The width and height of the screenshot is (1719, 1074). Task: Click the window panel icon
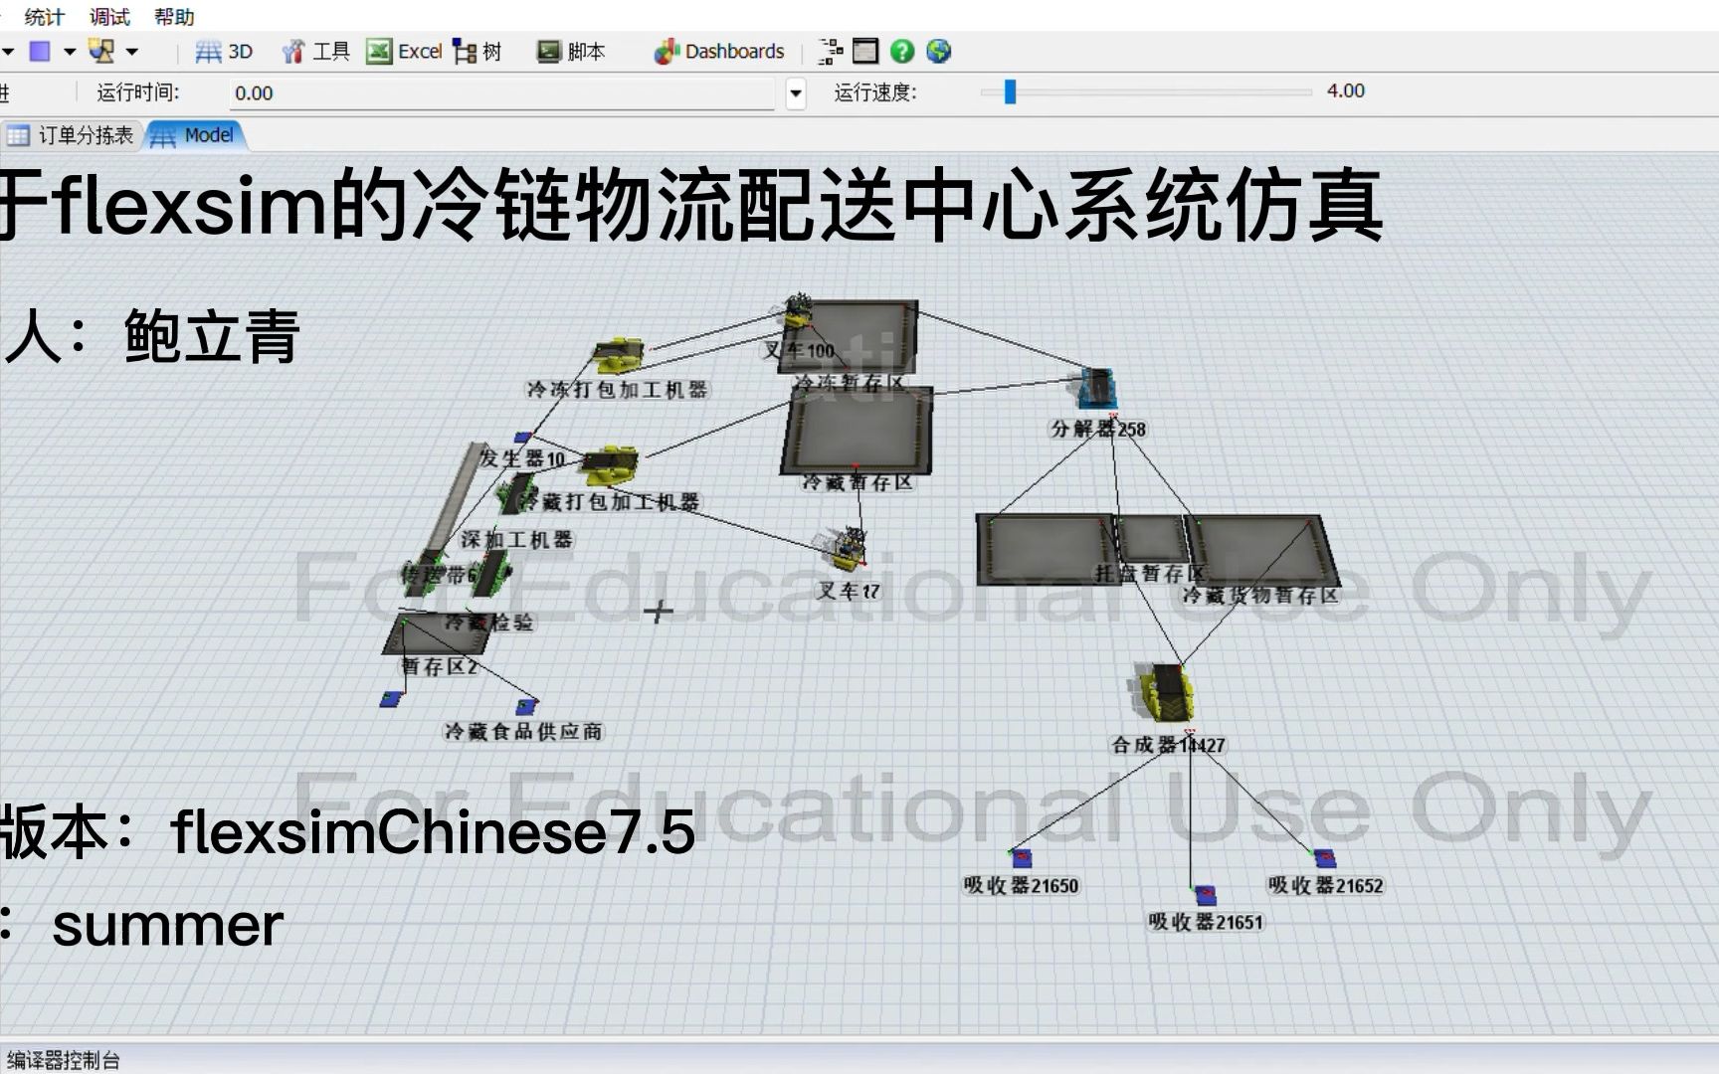pos(865,52)
